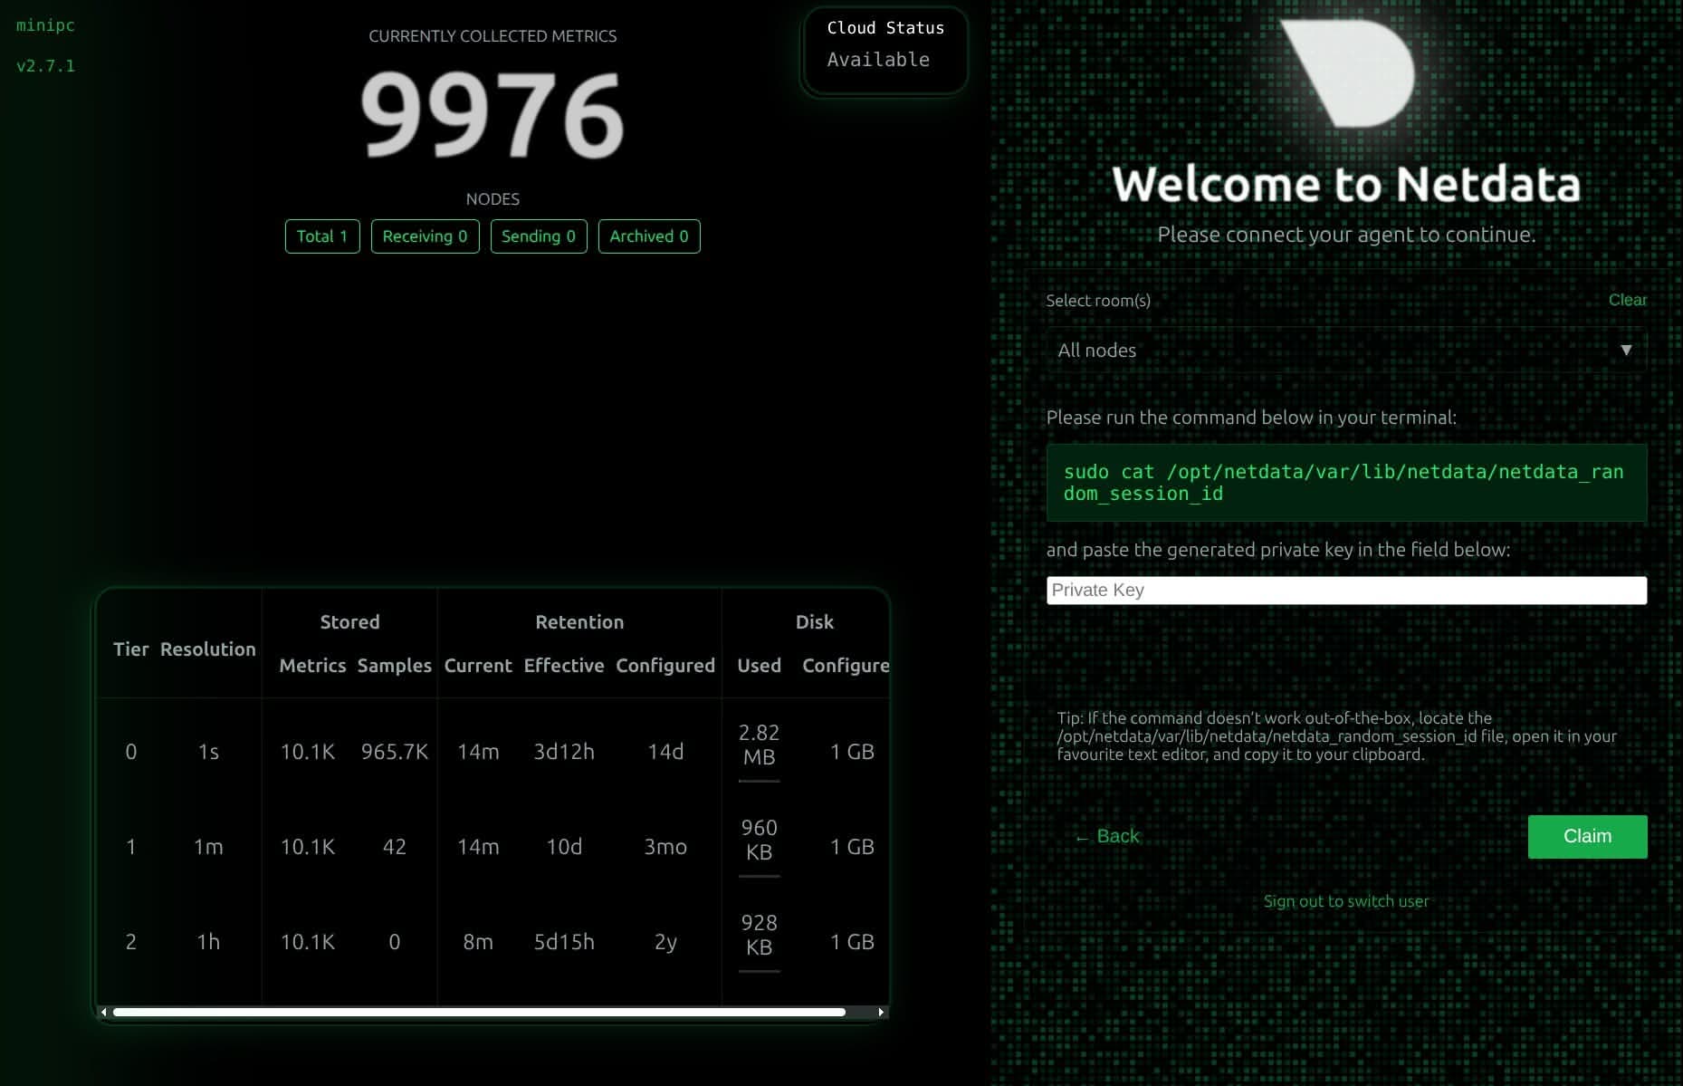Click the Clear link for rooms
This screenshot has height=1086, width=1683.
tap(1627, 300)
